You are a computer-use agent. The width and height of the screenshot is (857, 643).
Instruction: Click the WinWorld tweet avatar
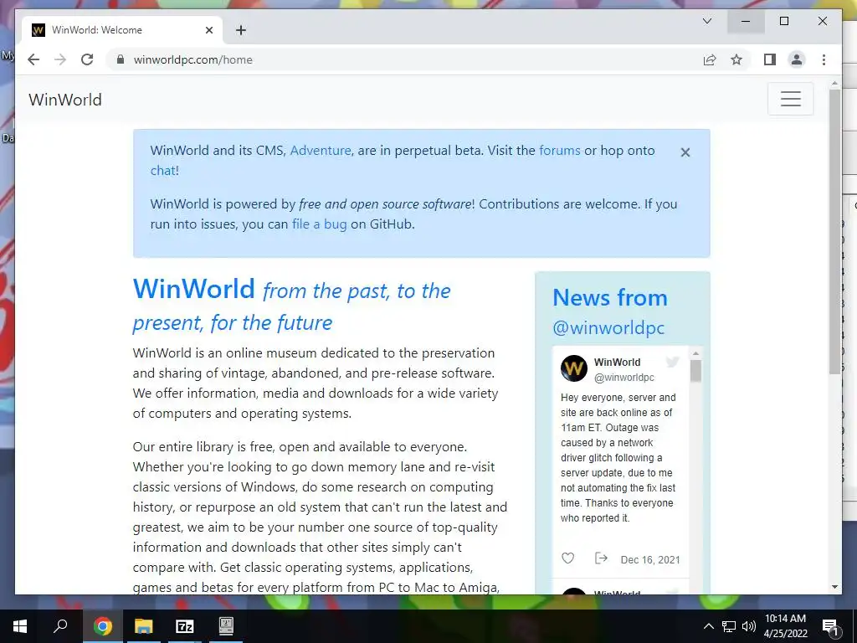574,368
